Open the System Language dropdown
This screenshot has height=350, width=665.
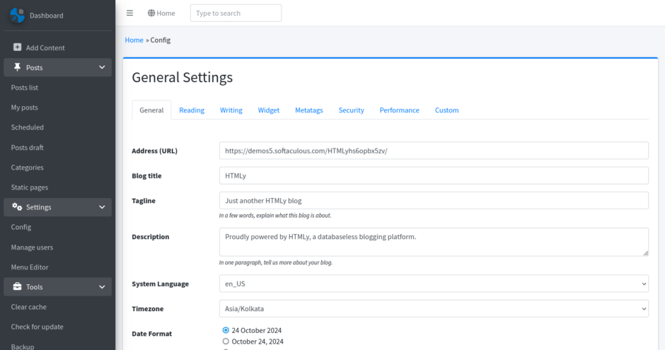click(x=434, y=284)
